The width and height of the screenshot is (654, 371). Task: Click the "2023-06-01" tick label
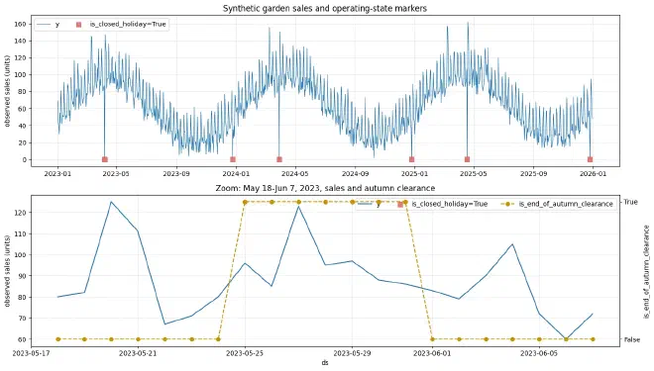click(x=432, y=353)
